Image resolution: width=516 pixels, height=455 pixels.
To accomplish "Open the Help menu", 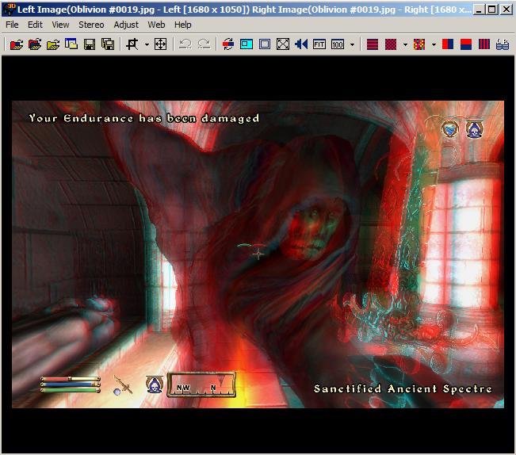I will point(182,25).
